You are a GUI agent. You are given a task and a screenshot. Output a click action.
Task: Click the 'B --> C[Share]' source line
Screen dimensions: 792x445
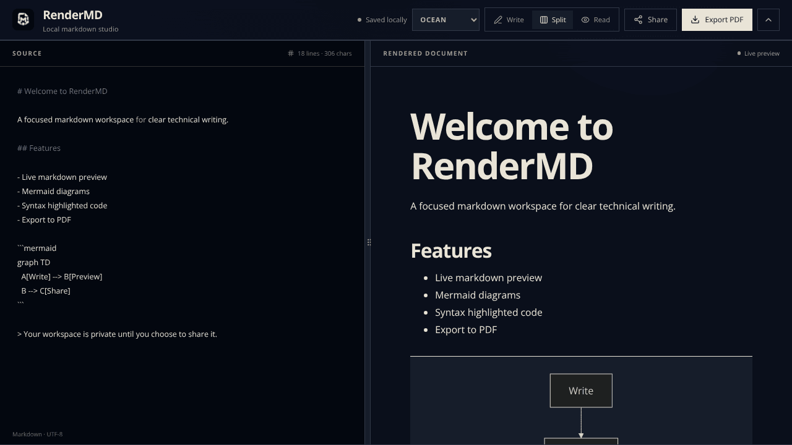[46, 290]
